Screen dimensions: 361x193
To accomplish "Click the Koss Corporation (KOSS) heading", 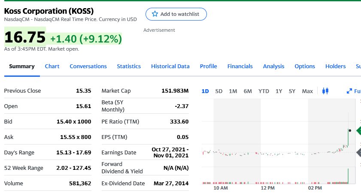I will point(49,11).
